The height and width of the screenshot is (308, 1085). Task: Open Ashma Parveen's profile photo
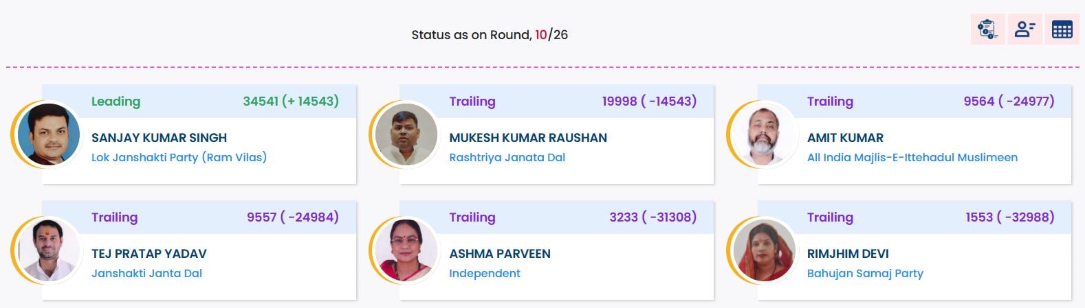[x=407, y=250]
